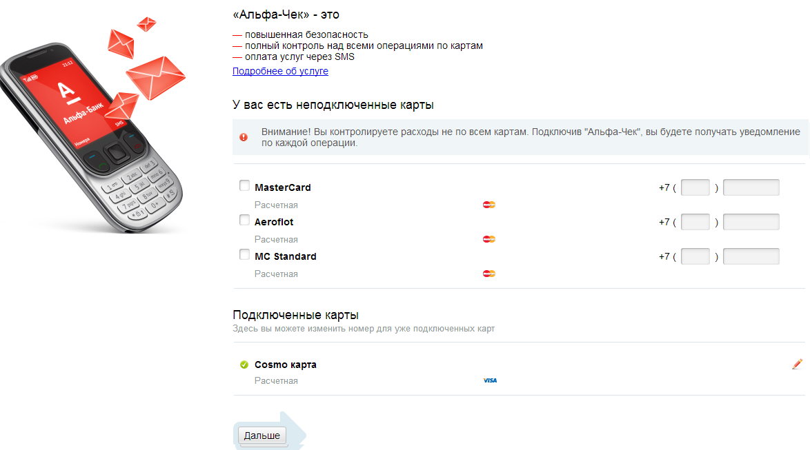Screen dimensions: 810x450
Task: Click the 'У вас есть неподключенные карты' heading
Action: point(333,105)
